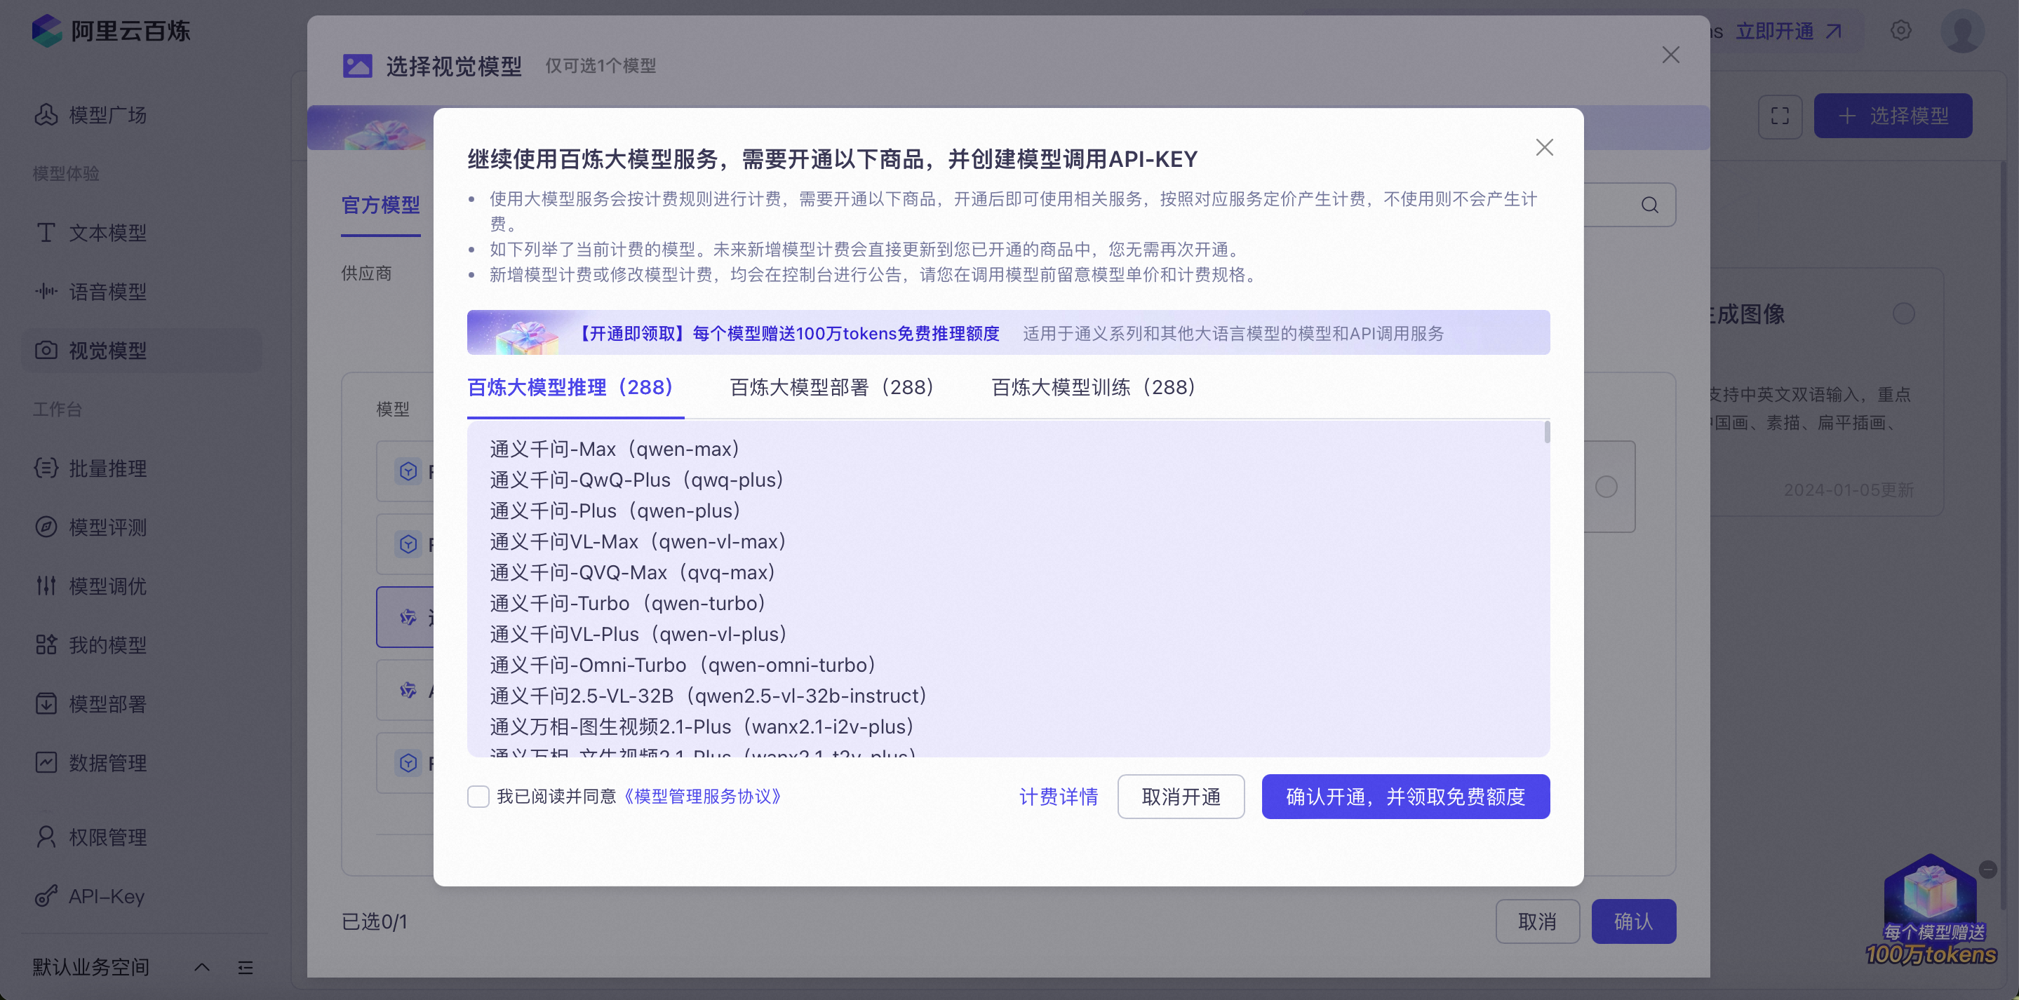Select the 批量推理 sidebar icon
This screenshot has width=2019, height=1000.
tap(46, 468)
